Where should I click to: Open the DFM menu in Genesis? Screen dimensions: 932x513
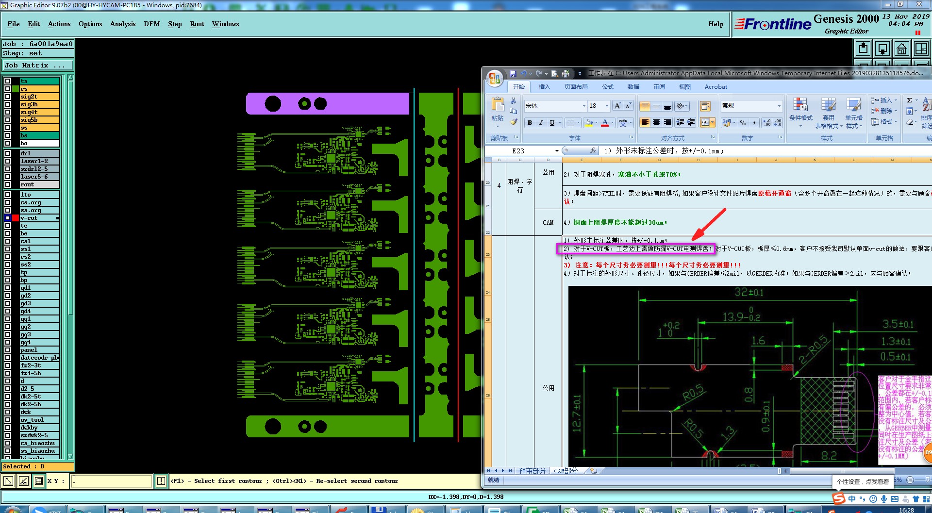pos(152,24)
